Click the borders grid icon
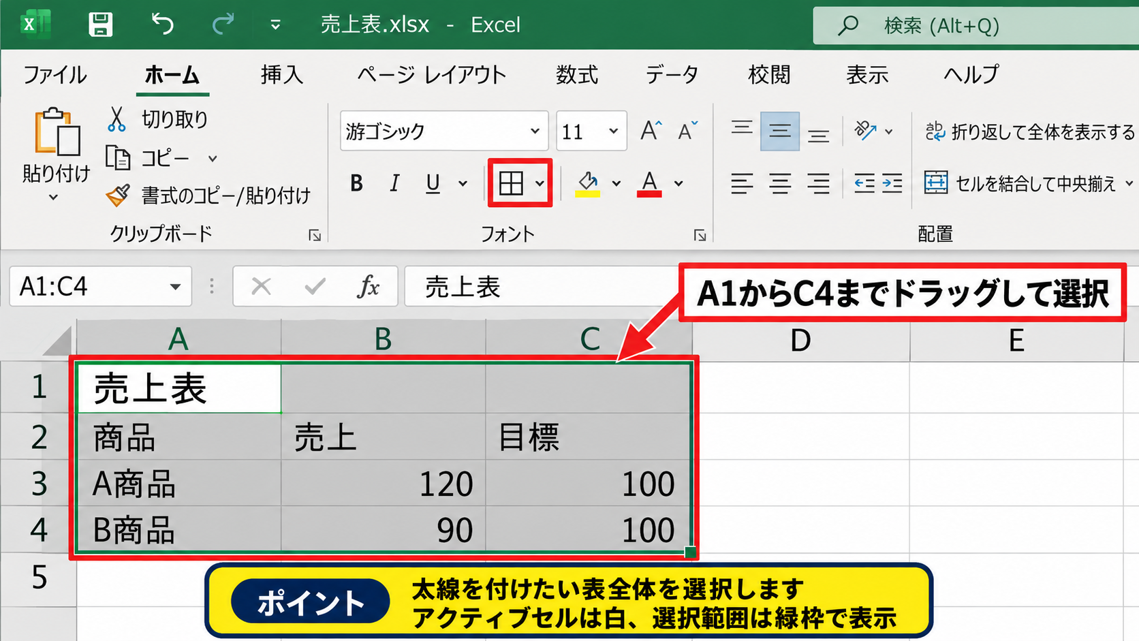1139x641 pixels. (x=511, y=183)
